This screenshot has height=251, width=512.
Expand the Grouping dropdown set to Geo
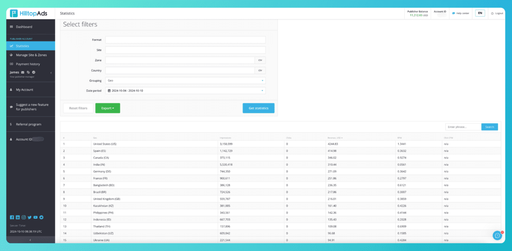click(x=185, y=81)
